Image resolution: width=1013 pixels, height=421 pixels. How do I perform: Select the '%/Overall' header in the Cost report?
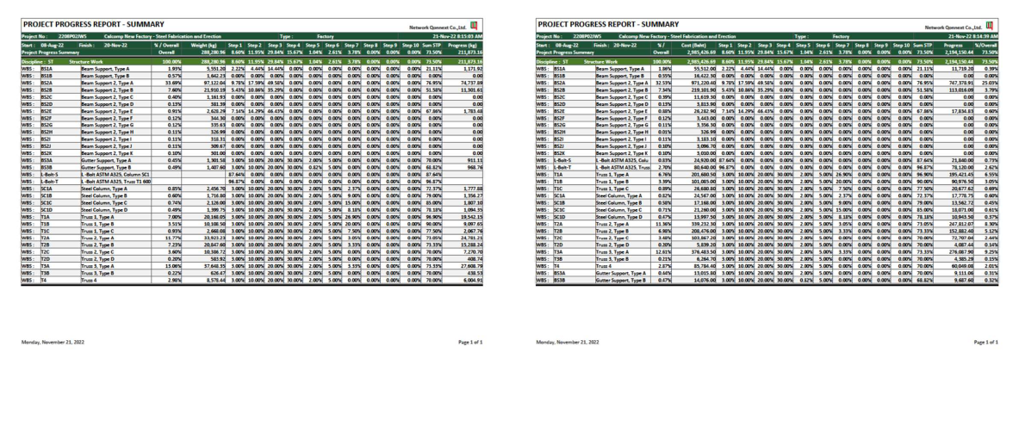(x=985, y=45)
